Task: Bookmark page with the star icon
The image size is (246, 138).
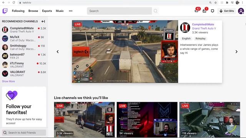Action: [216, 3]
